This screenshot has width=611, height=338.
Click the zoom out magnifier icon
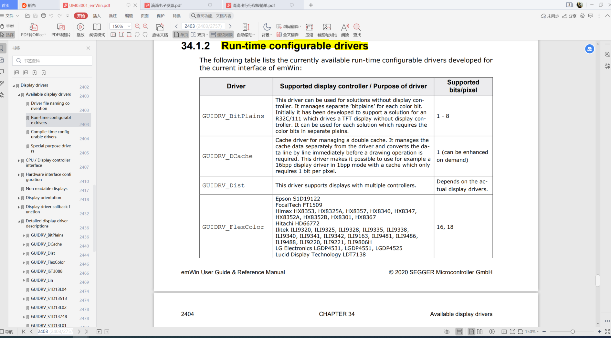click(x=138, y=26)
